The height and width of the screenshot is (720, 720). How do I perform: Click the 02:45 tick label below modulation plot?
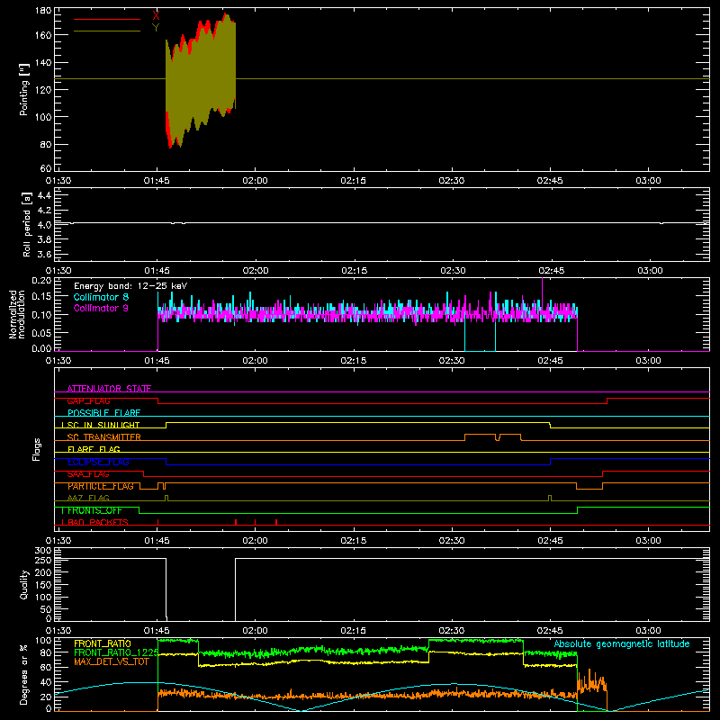550,361
